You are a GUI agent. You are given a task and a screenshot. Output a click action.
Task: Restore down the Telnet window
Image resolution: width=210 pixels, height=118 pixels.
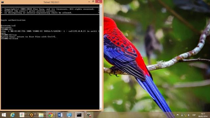pyautogui.click(x=93, y=2)
